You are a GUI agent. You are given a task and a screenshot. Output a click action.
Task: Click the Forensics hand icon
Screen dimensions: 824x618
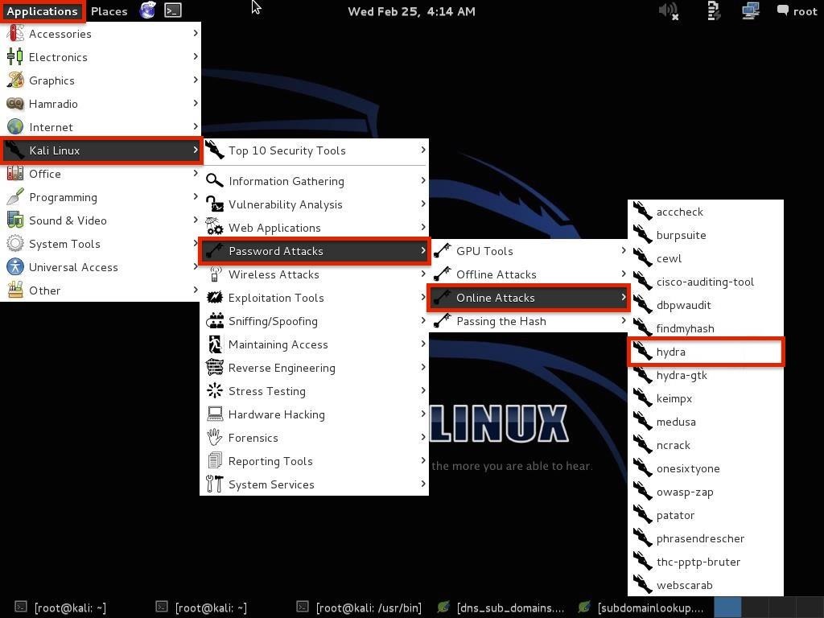(x=214, y=437)
